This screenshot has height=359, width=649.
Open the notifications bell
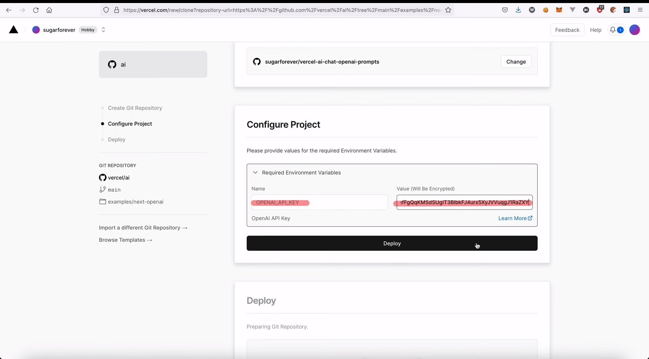point(613,30)
